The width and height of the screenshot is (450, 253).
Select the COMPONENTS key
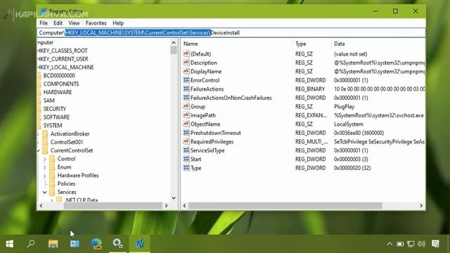61,84
